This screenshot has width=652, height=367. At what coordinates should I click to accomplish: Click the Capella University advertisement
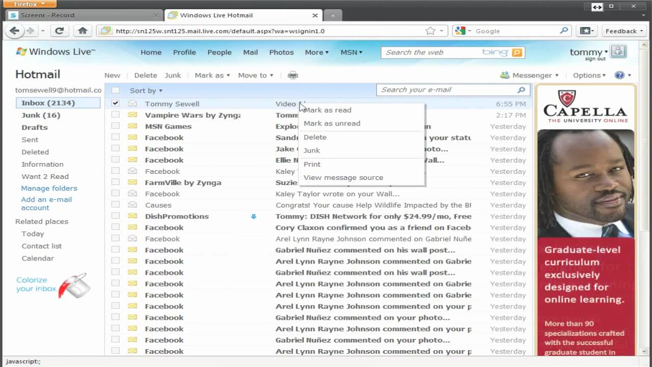point(586,221)
